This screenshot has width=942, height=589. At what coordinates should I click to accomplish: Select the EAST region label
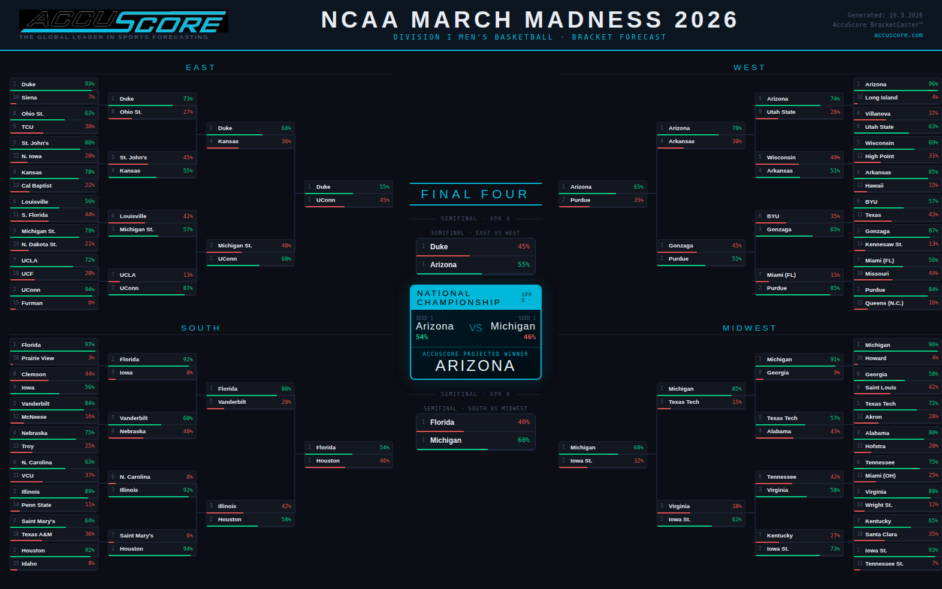point(201,68)
